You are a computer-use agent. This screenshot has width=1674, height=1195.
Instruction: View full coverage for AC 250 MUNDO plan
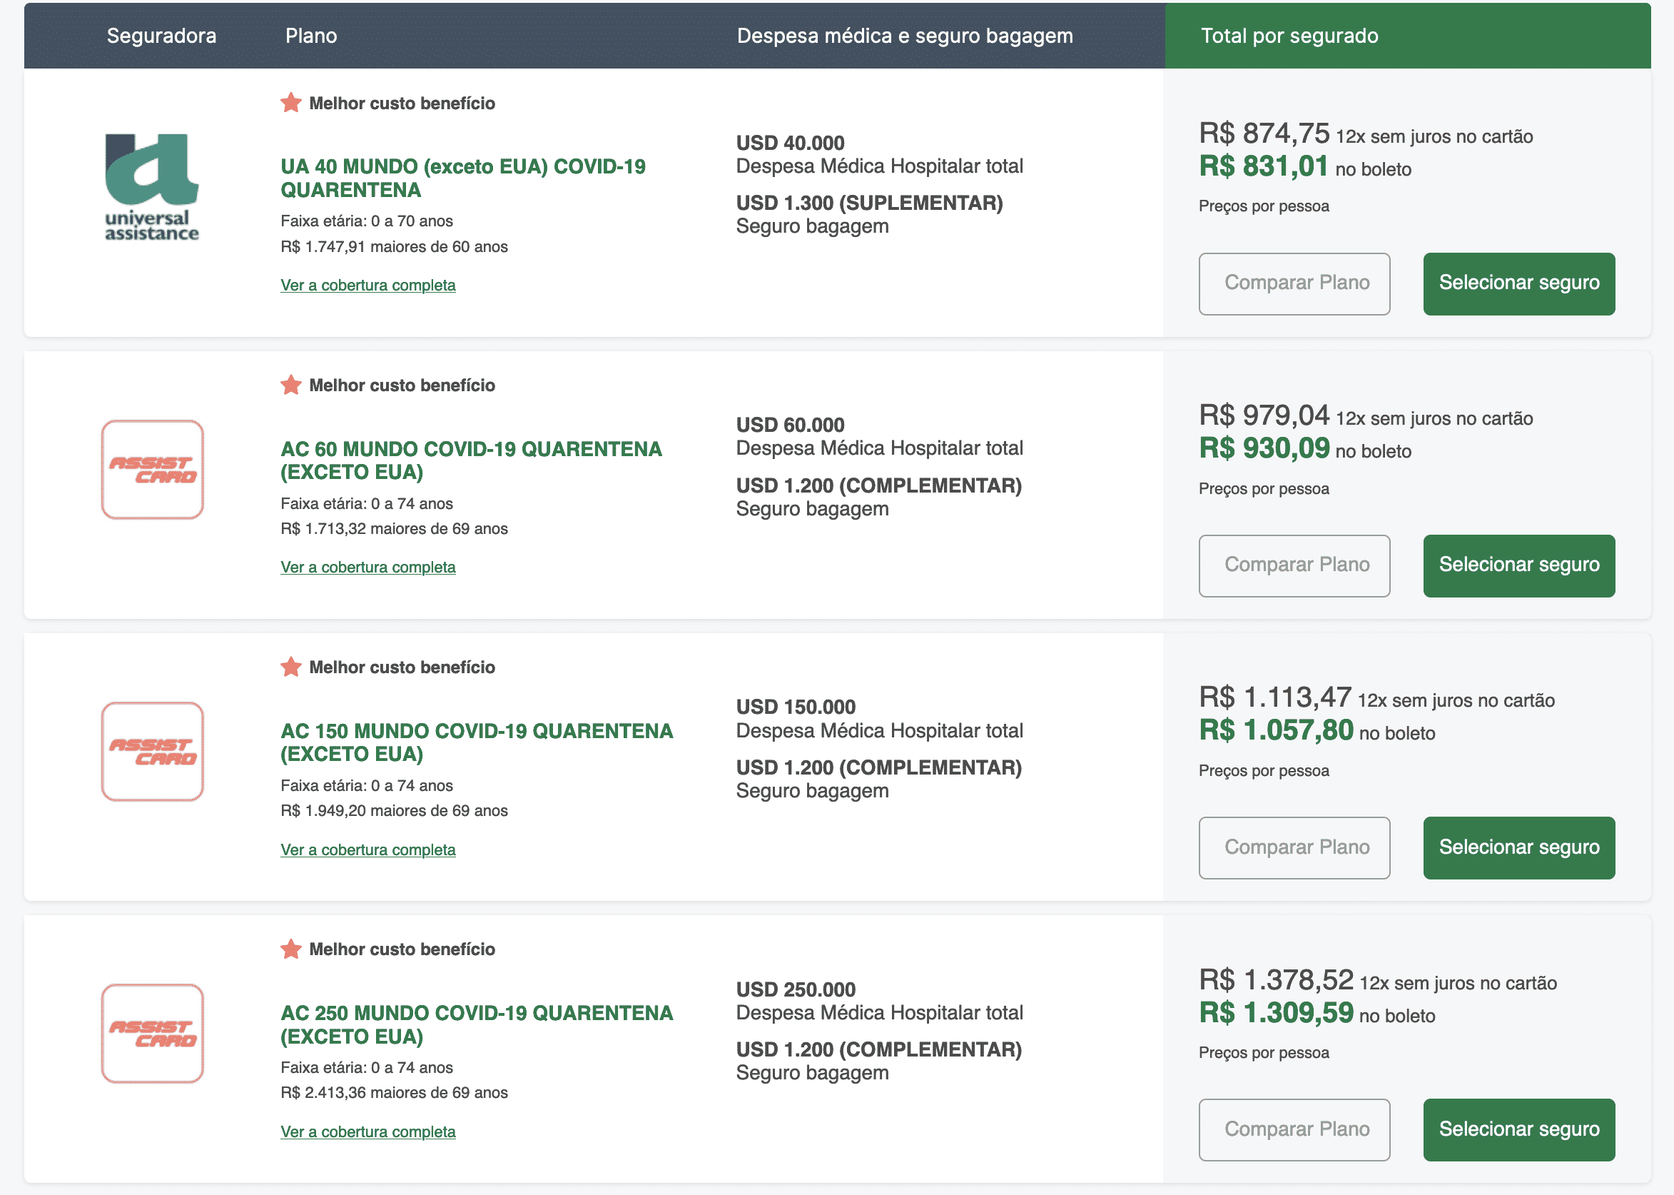tap(367, 1131)
